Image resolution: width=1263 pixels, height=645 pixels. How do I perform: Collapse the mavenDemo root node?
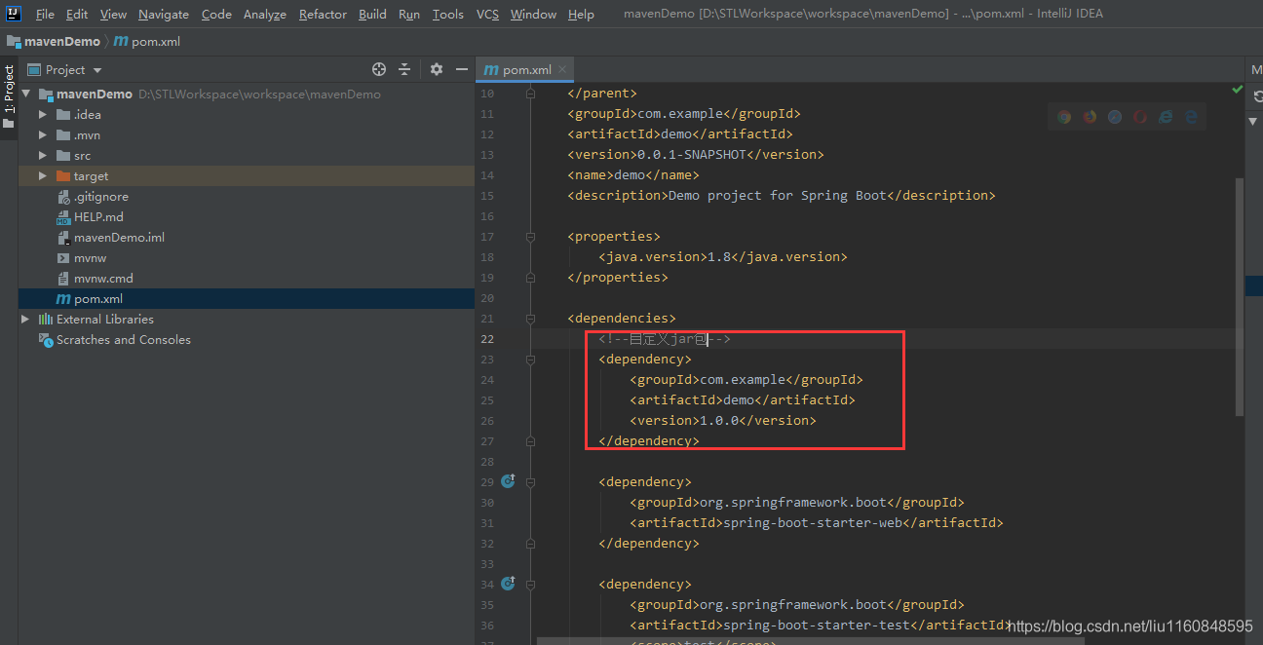tap(25, 95)
